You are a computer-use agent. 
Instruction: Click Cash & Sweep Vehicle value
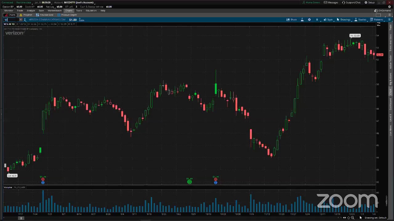point(109,7)
